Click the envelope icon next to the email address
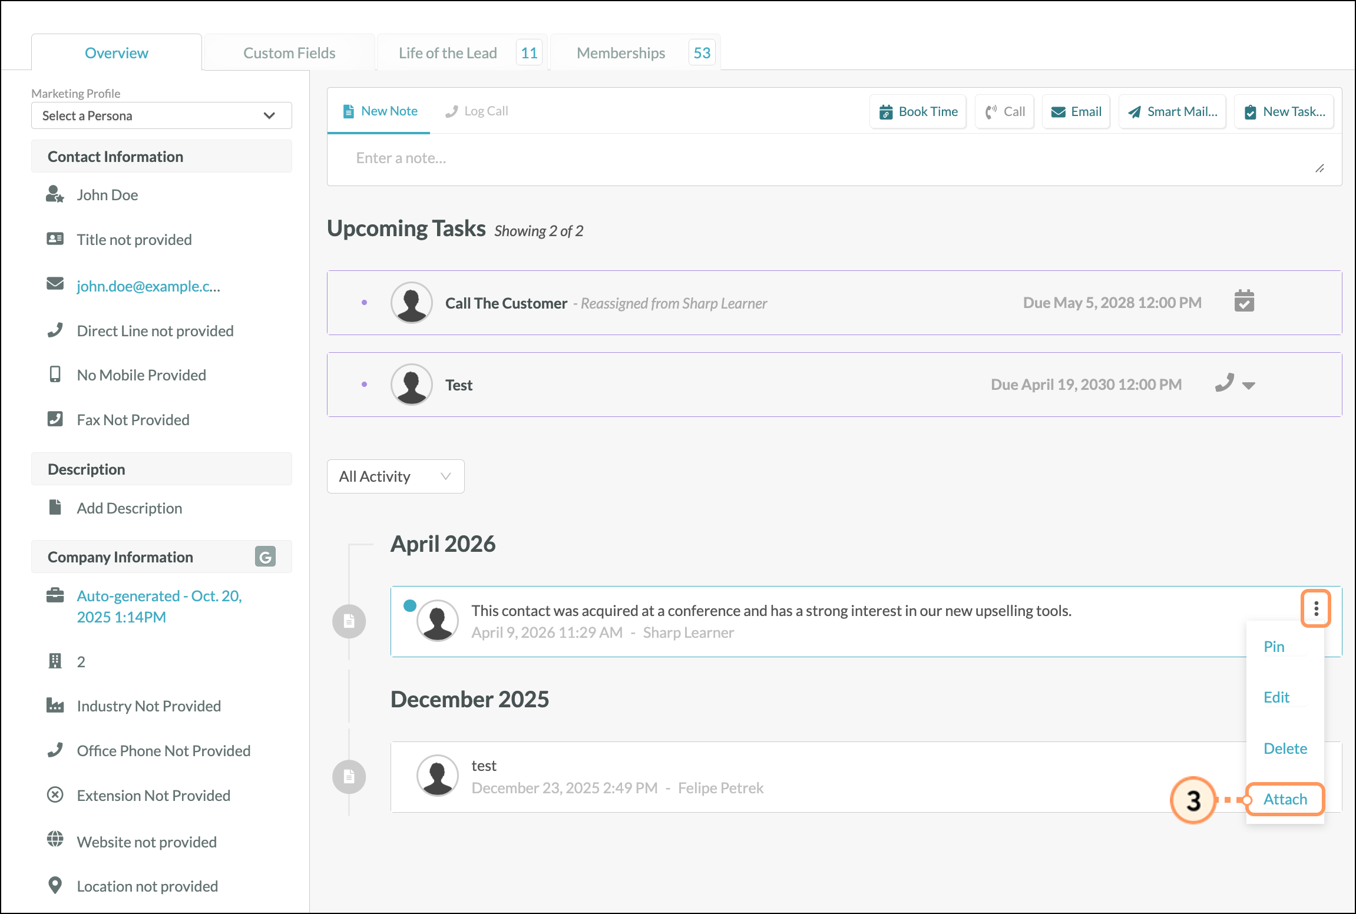Screen dimensions: 1356x914 tap(55, 284)
